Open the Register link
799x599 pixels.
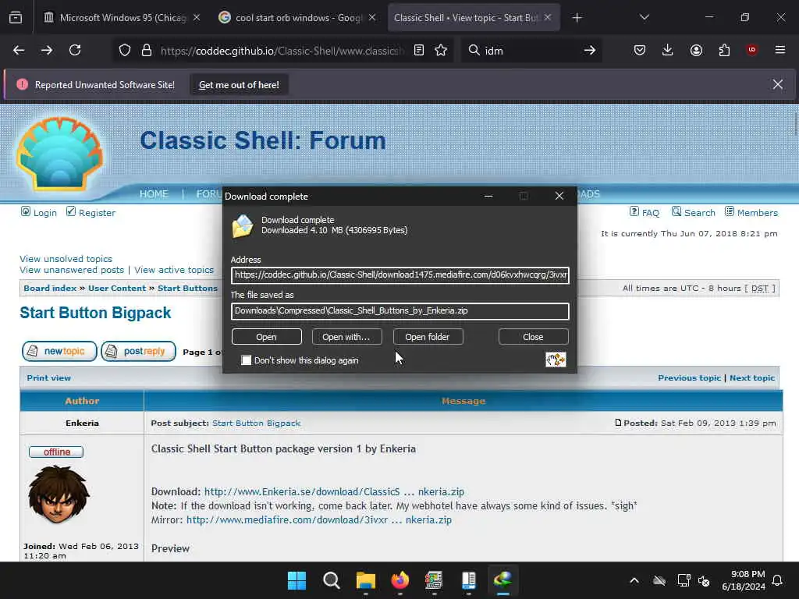pyautogui.click(x=97, y=213)
